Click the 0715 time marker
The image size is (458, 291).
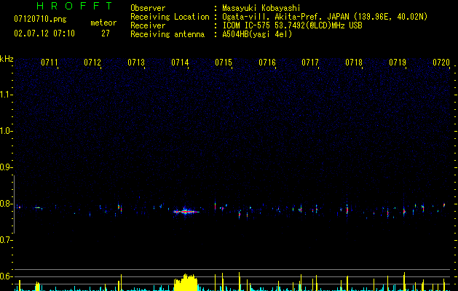(224, 63)
